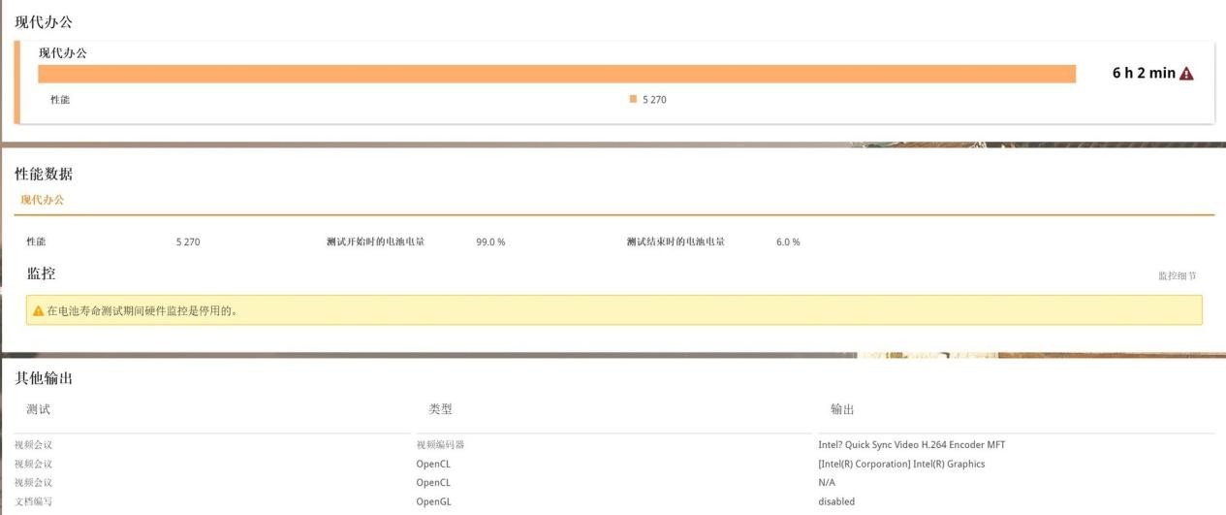Click the 性能 label in the card
This screenshot has width=1226, height=515.
click(60, 100)
